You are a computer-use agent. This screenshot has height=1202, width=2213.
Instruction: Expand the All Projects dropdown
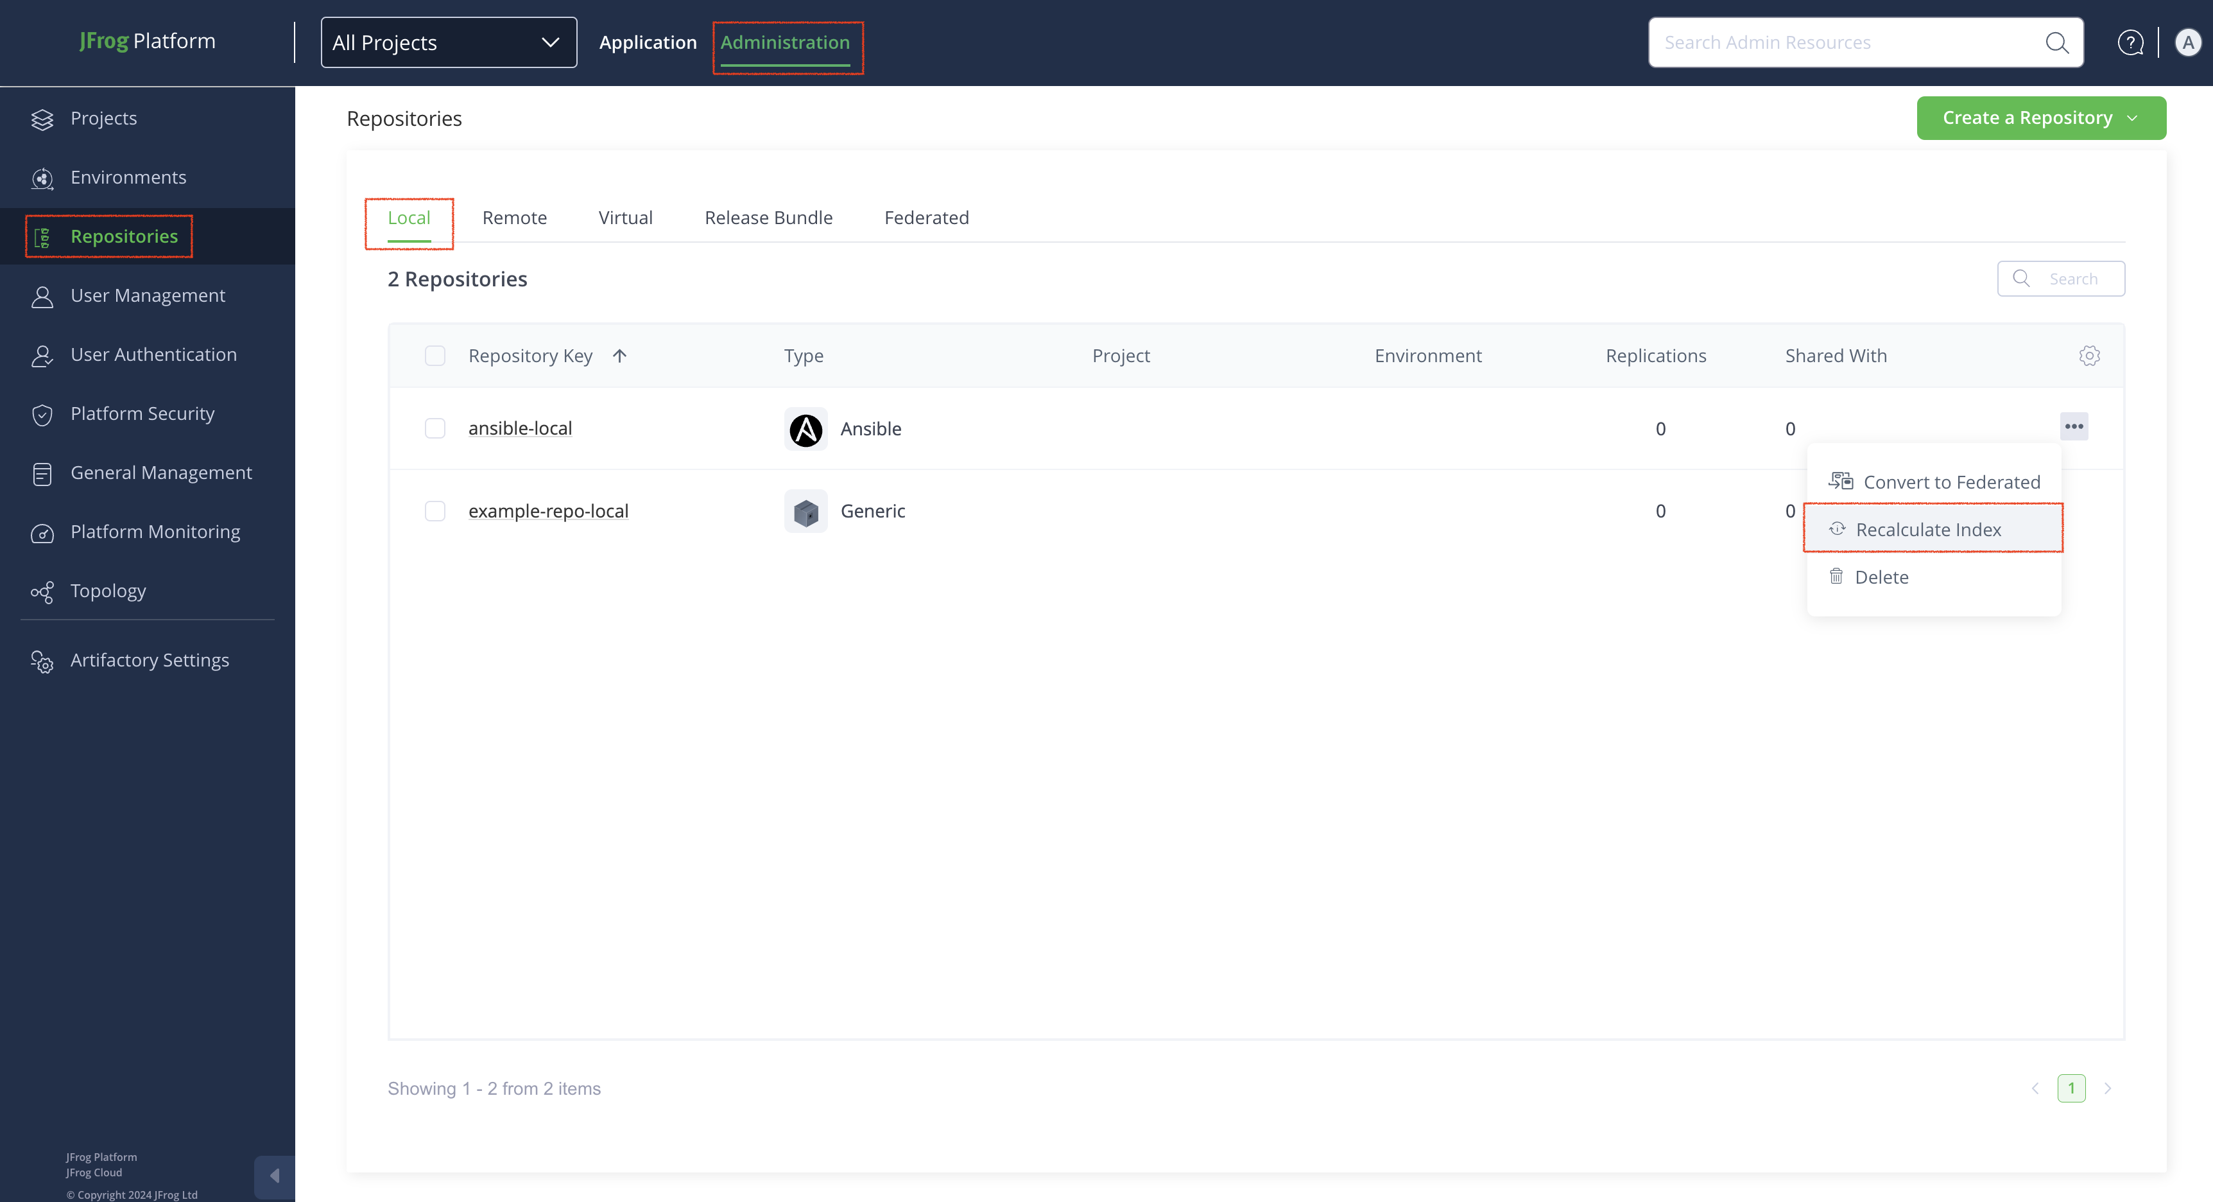tap(449, 42)
